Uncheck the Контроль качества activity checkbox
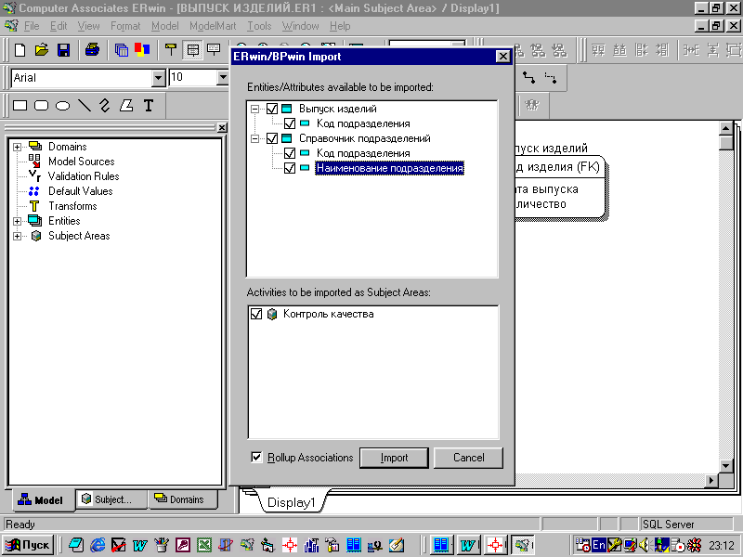 (256, 314)
